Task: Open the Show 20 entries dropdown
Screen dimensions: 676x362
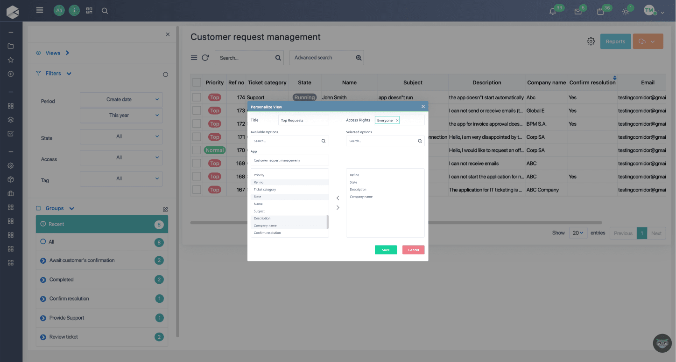Action: click(578, 232)
